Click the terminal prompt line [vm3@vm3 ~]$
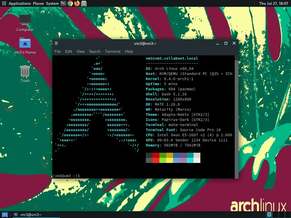The image size is (291, 218). coord(66,176)
